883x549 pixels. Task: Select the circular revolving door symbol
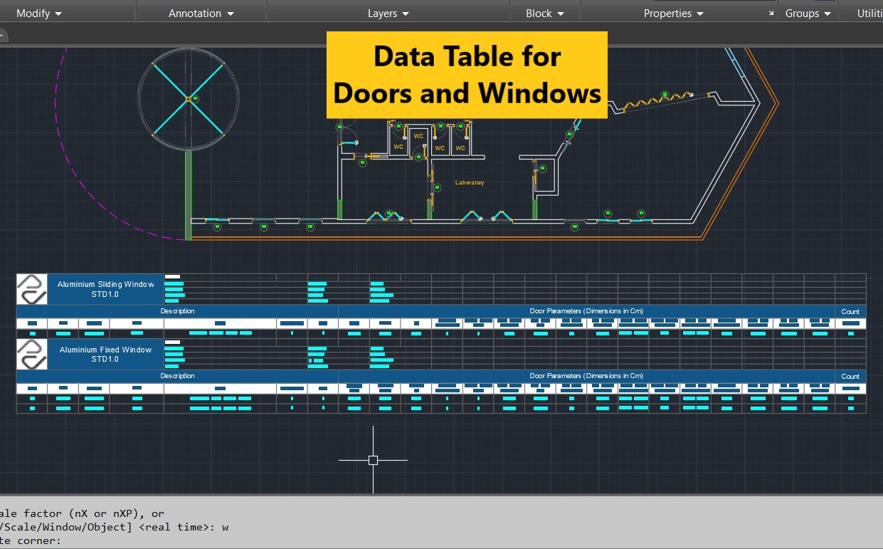click(x=189, y=99)
